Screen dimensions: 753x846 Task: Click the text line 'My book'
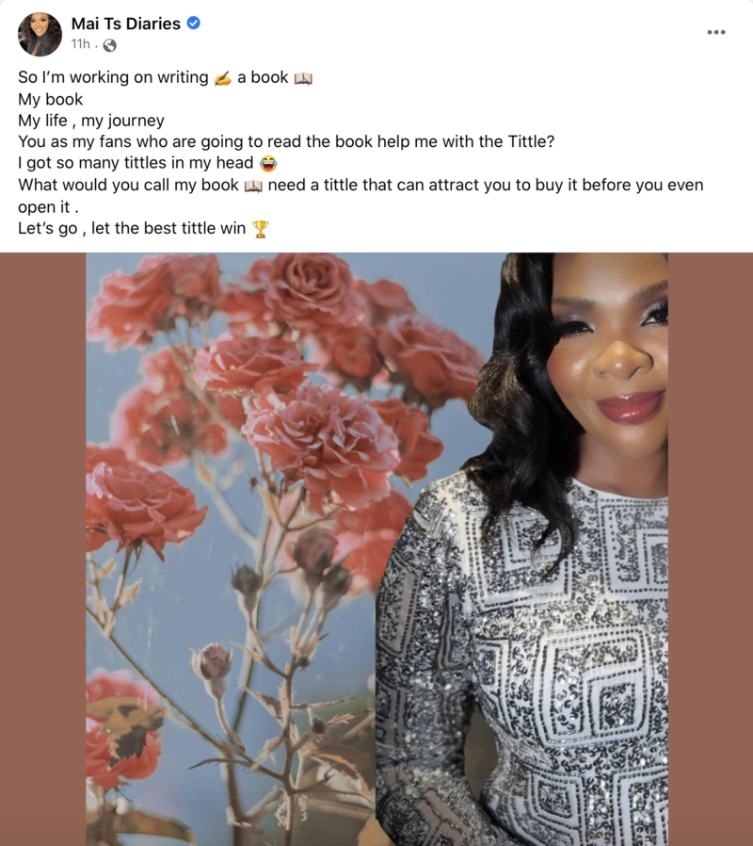(50, 99)
